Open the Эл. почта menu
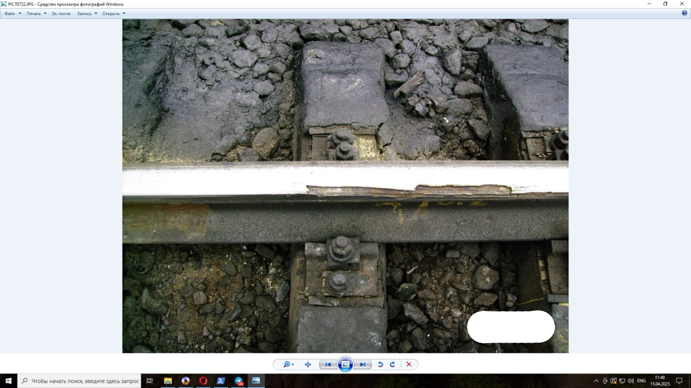Image resolution: width=691 pixels, height=388 pixels. click(x=61, y=13)
